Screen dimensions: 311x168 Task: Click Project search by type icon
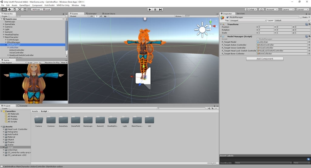[209, 108]
